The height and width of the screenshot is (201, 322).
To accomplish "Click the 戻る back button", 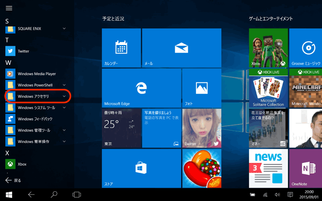I will pos(13,180).
